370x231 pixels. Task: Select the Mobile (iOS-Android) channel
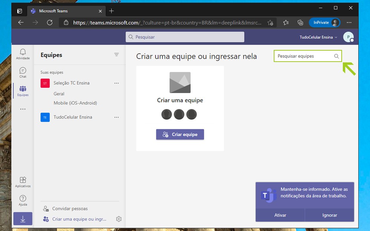(x=75, y=103)
